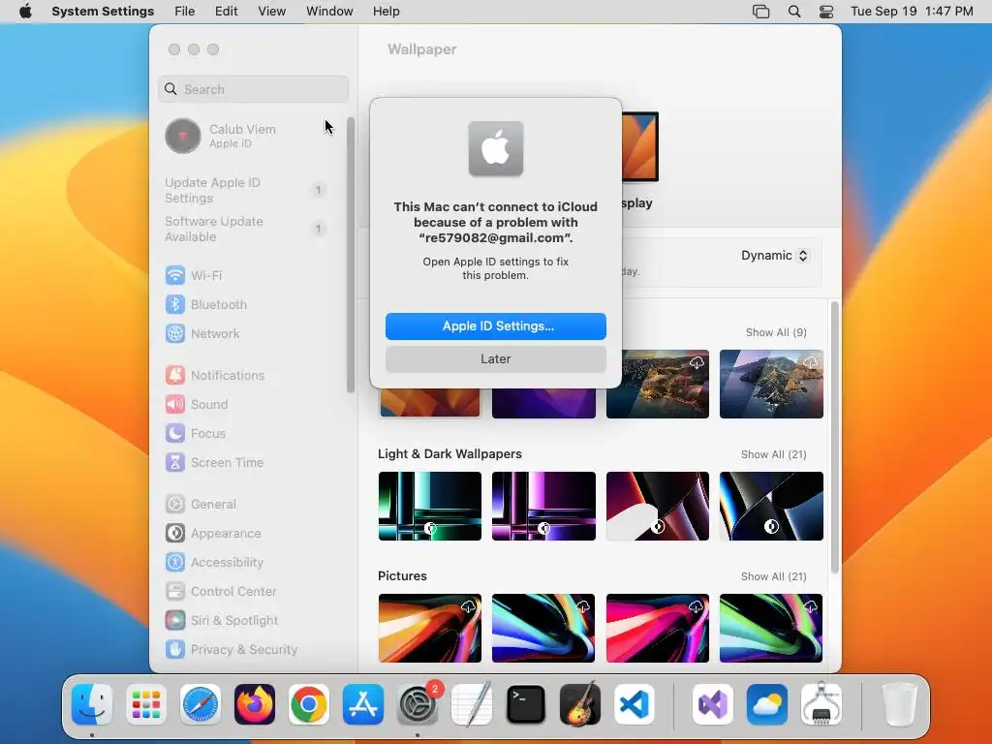Click the Stage Manager menu bar icon
Viewport: 992px width, 744px height.
coord(761,12)
